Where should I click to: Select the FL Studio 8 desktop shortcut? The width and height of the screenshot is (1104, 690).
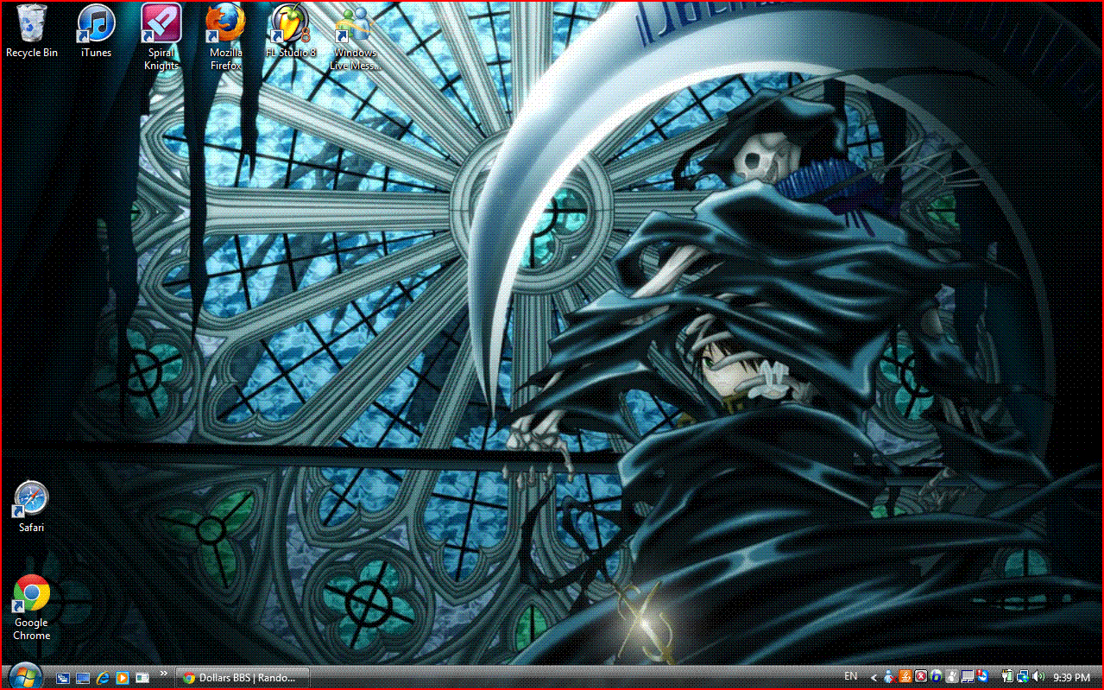[x=291, y=31]
